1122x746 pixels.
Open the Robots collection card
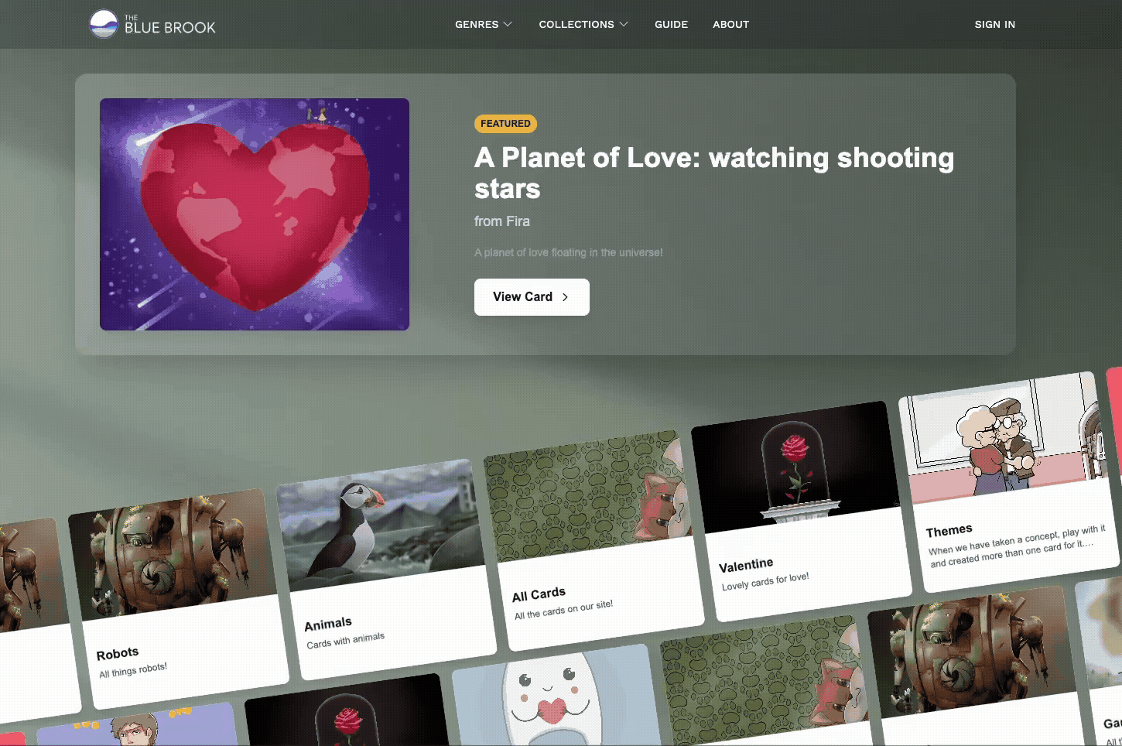click(x=178, y=596)
